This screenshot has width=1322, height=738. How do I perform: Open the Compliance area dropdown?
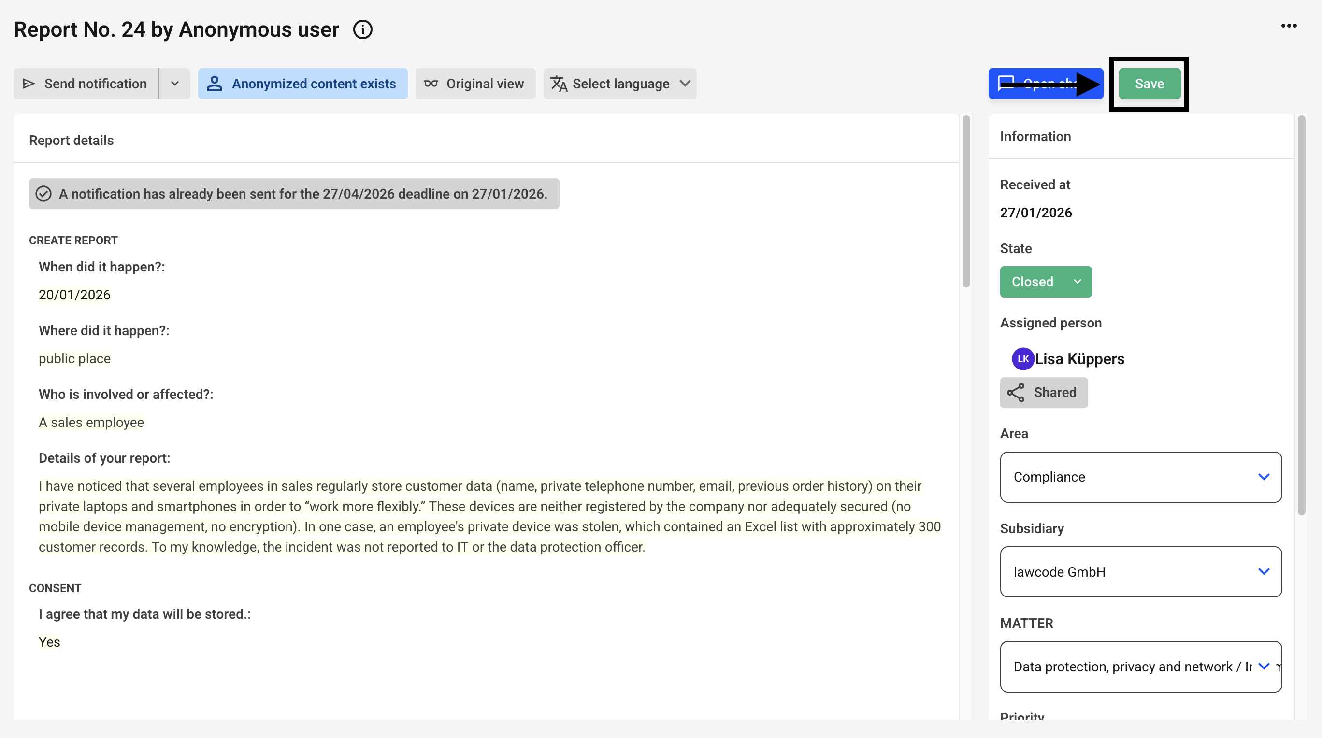point(1140,477)
